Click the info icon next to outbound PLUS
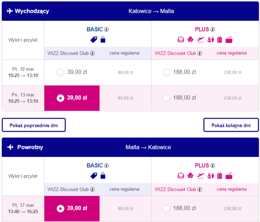The width and height of the screenshot is (260, 222). [212, 29]
